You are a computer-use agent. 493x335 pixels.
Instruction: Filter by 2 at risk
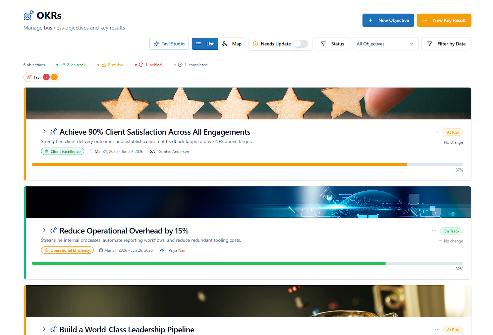point(110,65)
